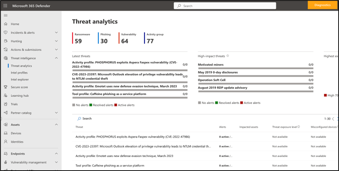Image resolution: width=339 pixels, height=171 pixels.
Task: Expand the Actions & submissions chevron
Action: point(56,49)
